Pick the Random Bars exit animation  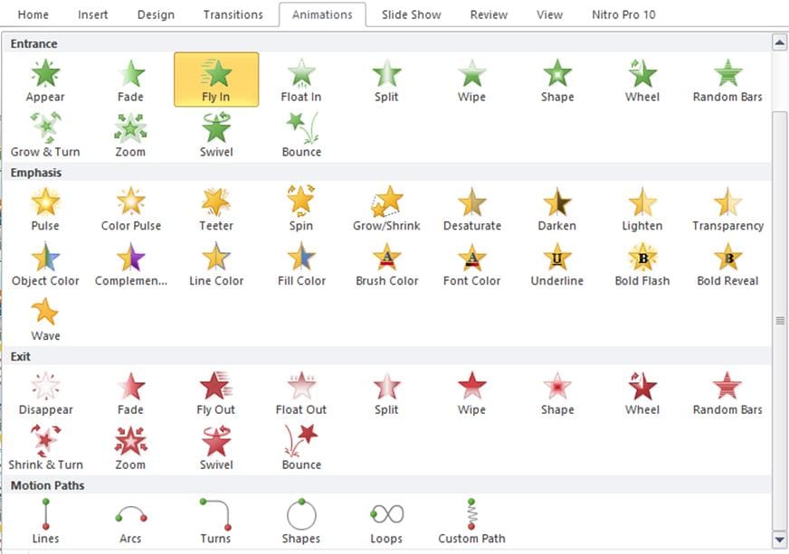tap(727, 391)
